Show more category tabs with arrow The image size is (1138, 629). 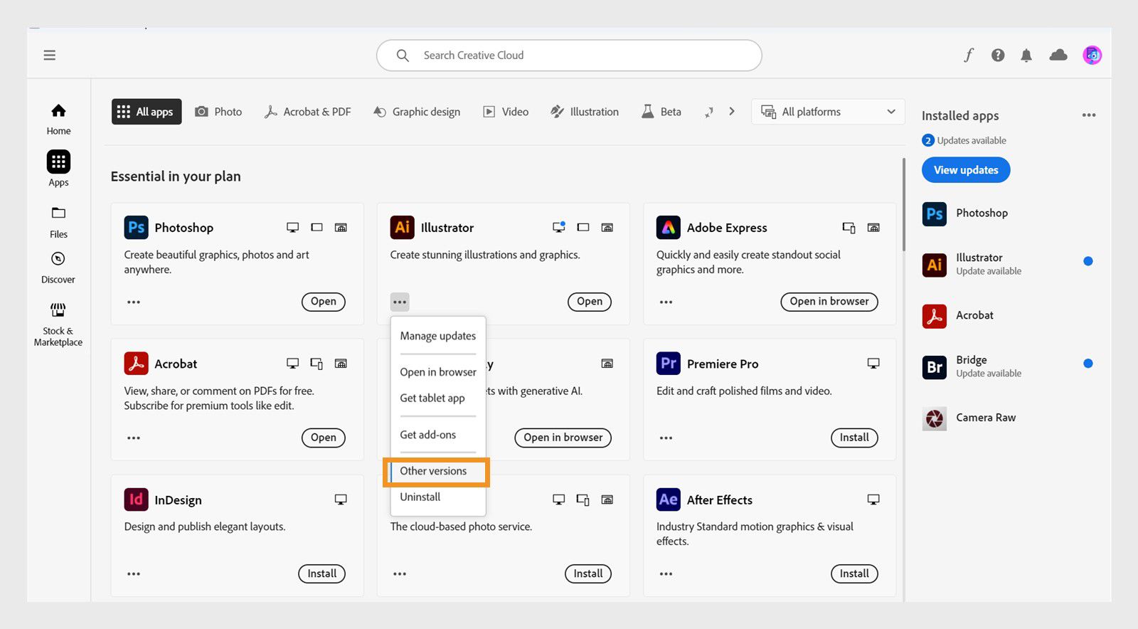coord(732,112)
